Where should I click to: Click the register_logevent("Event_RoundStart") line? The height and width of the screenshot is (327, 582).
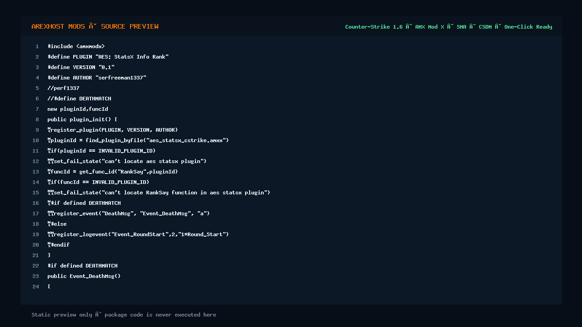(138, 234)
